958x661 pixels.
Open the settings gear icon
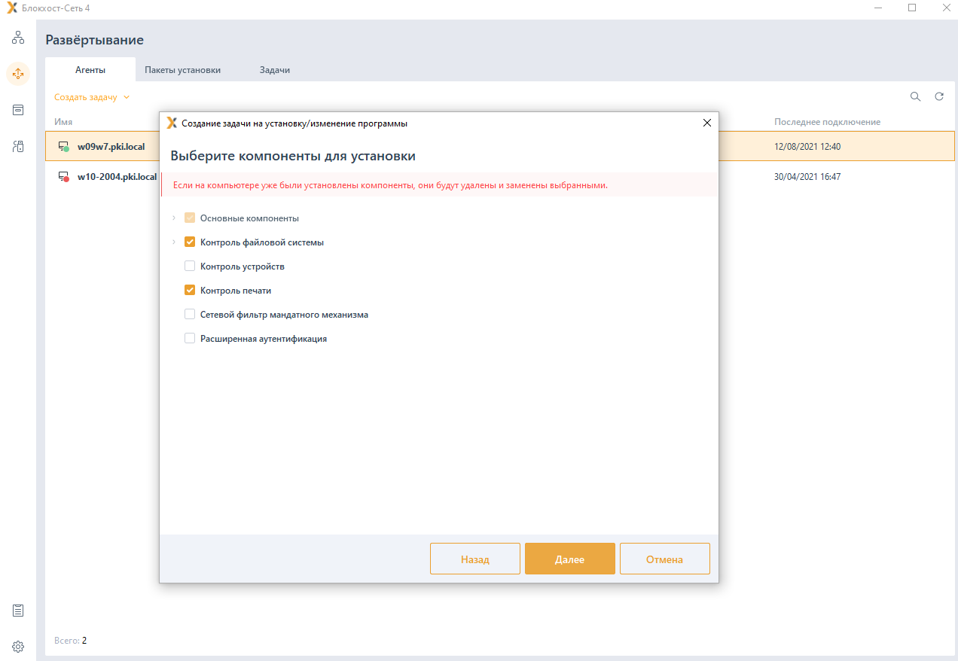click(18, 647)
